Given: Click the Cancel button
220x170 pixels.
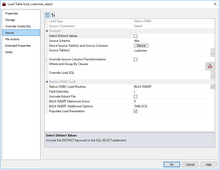Looking at the screenshot, I should (x=190, y=165).
